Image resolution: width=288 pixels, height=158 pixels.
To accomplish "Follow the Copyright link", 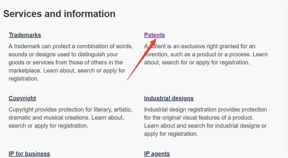I will click(x=22, y=98).
